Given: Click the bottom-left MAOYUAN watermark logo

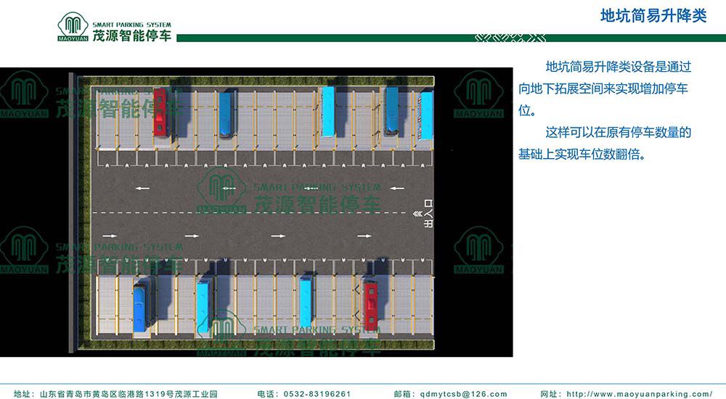Looking at the screenshot, I should (x=24, y=250).
